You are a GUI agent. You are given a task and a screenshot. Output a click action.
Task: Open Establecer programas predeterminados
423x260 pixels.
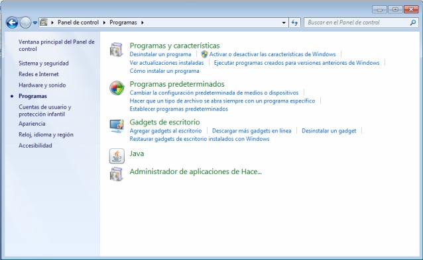click(178, 108)
